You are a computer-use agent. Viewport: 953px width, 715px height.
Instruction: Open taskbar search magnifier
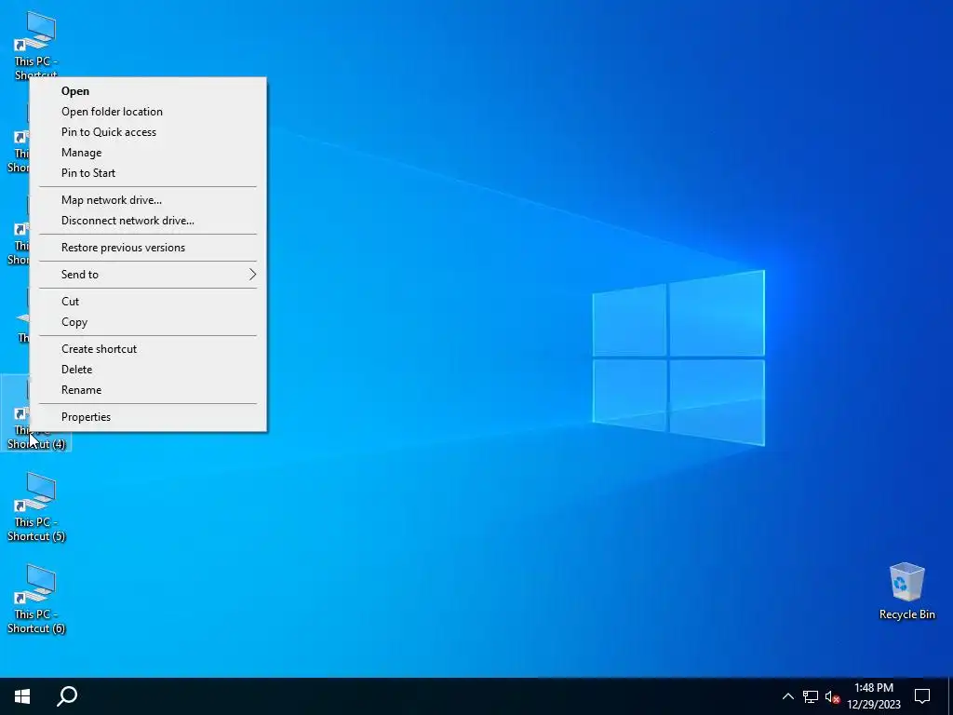click(67, 696)
